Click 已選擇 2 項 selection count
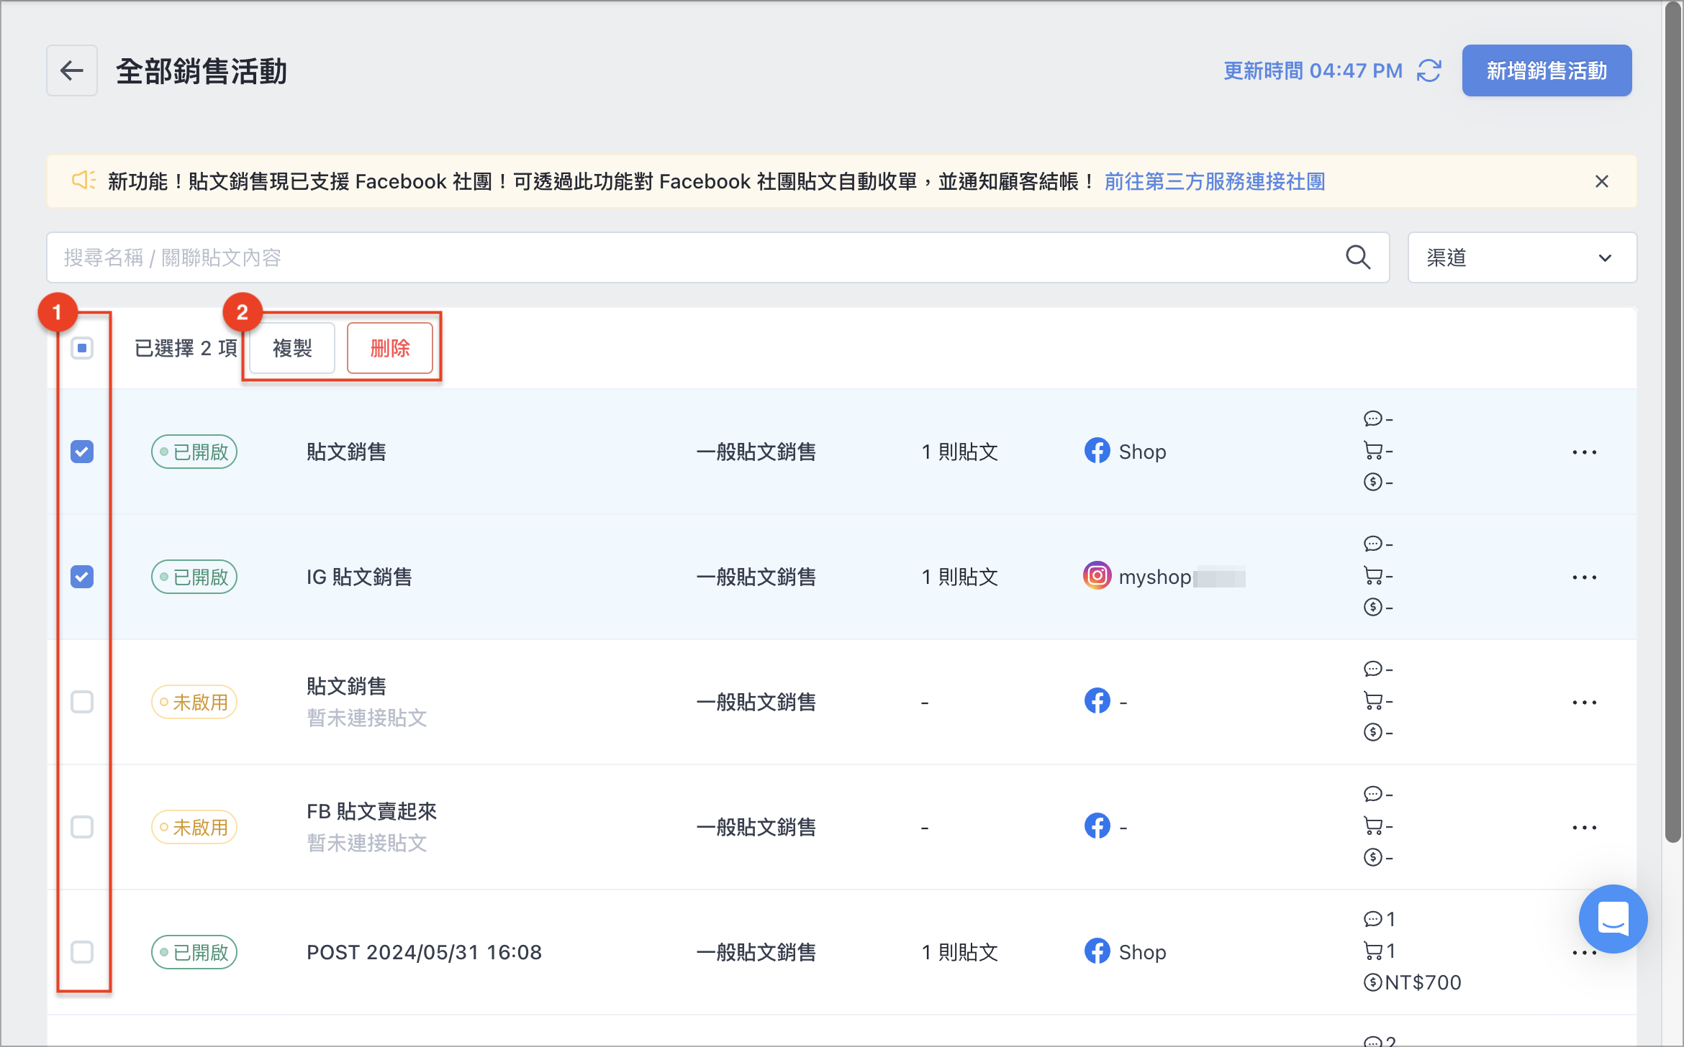This screenshot has width=1684, height=1047. click(186, 348)
